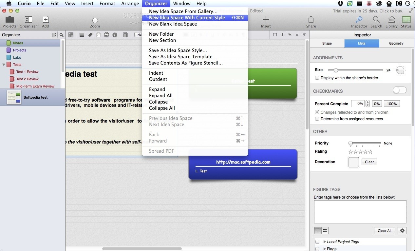Click the Add idea space icon
The width and height of the screenshot is (415, 251).
point(46,22)
